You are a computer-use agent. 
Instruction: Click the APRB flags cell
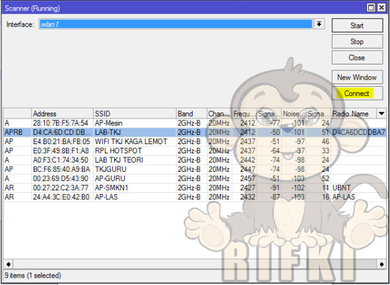pyautogui.click(x=17, y=132)
